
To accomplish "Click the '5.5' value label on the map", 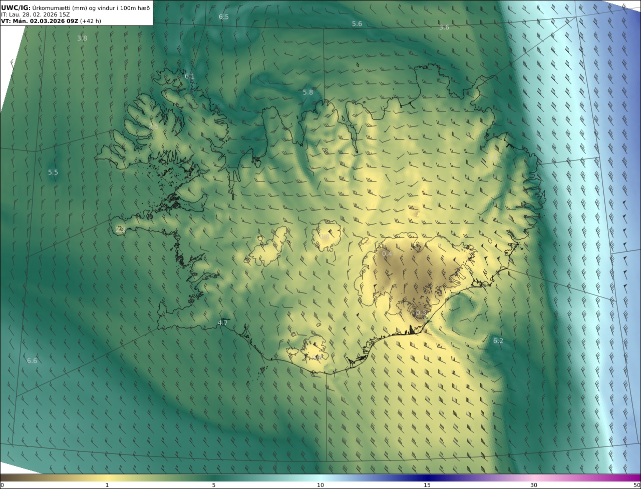I will click(53, 172).
